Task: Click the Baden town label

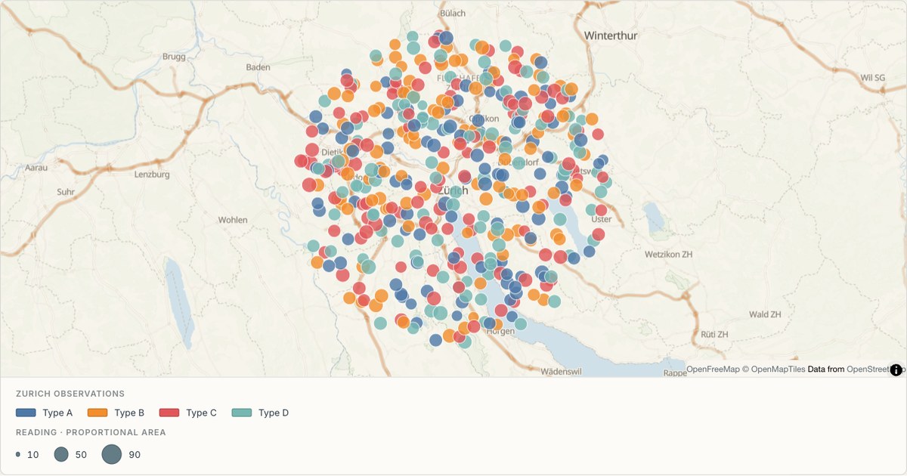Action: (x=258, y=66)
